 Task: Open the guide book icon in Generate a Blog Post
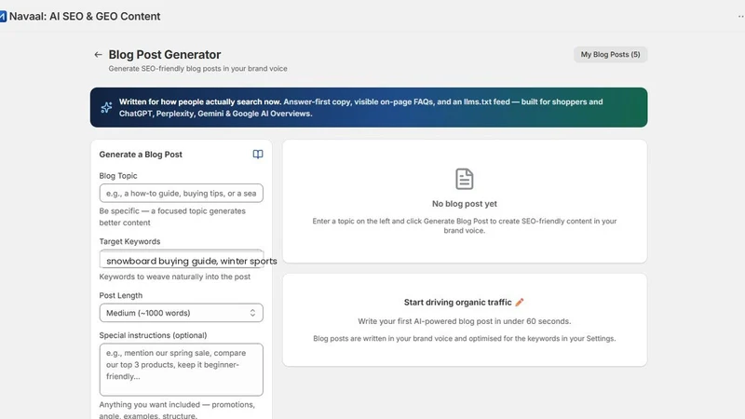(x=258, y=155)
